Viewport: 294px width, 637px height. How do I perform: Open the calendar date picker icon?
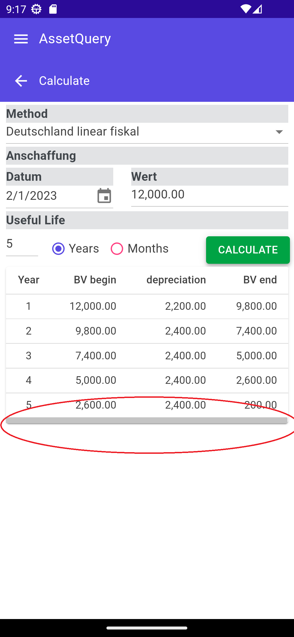point(104,196)
